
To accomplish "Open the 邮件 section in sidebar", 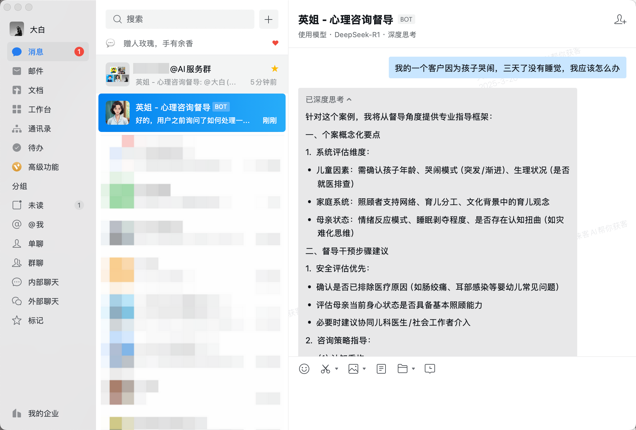I will coord(36,71).
